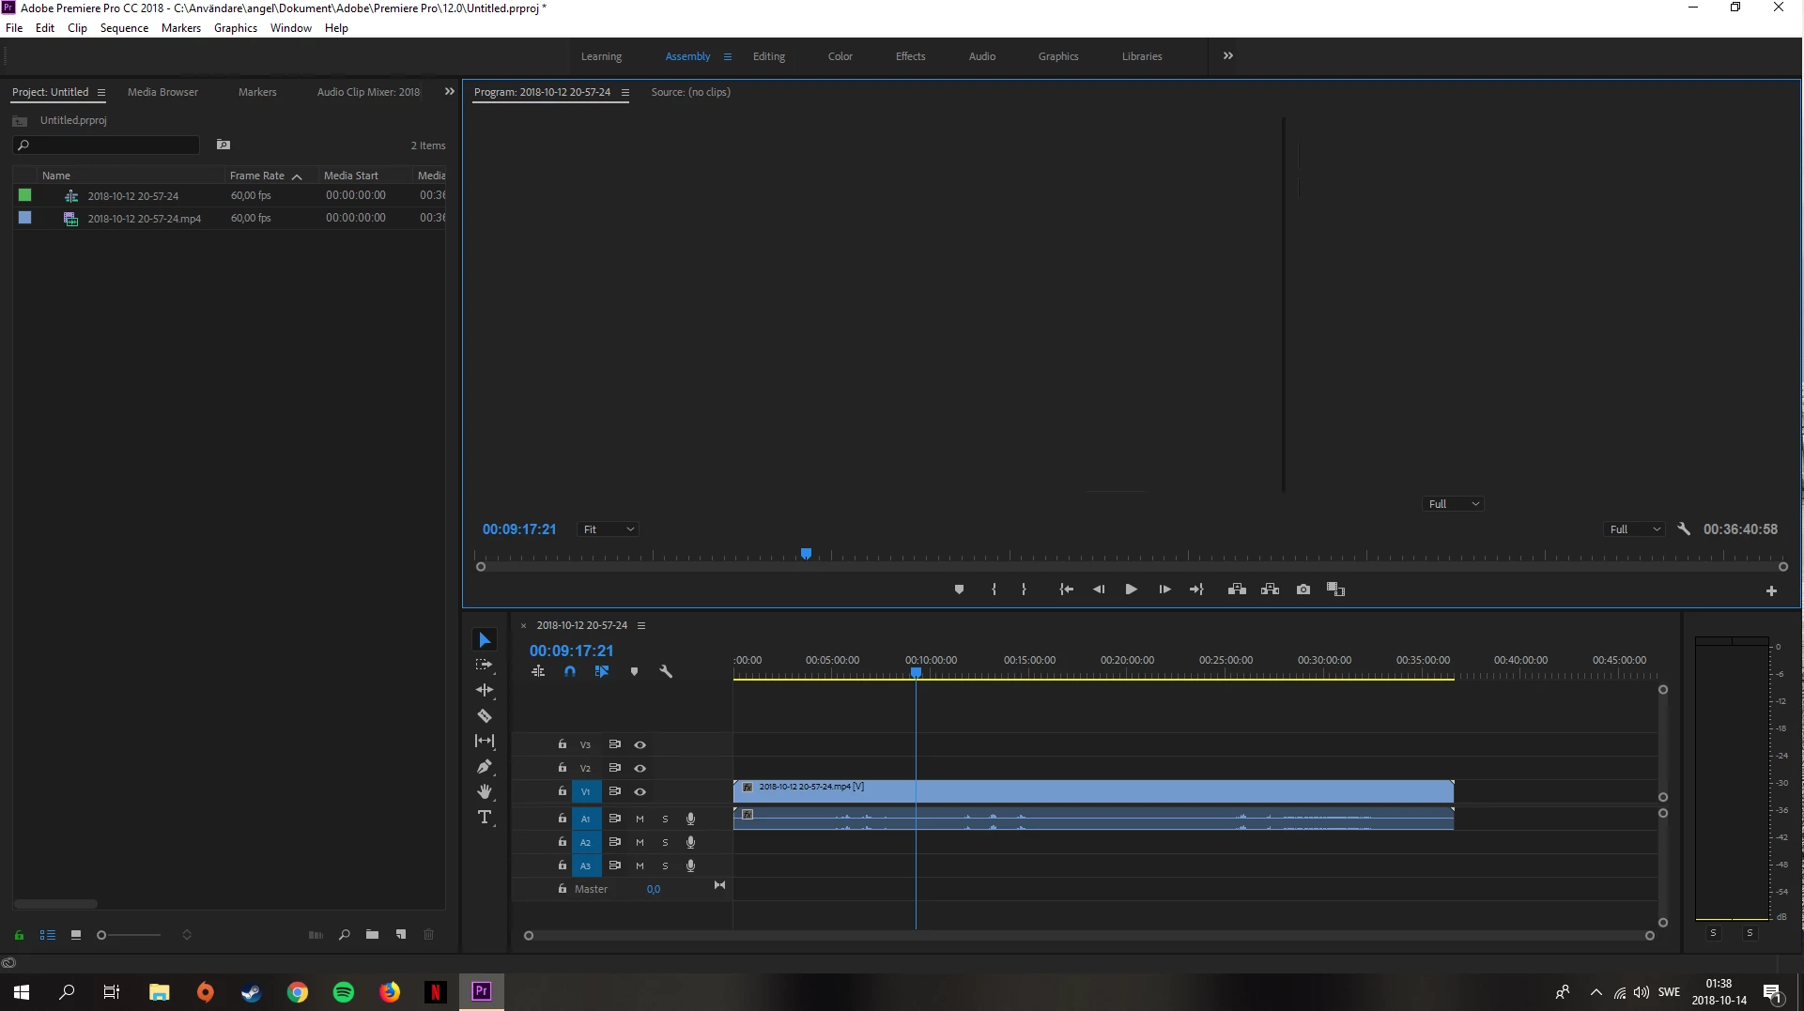Switch Project panel to Icon View
Viewport: 1804px width, 1011px height.
pos(76,935)
